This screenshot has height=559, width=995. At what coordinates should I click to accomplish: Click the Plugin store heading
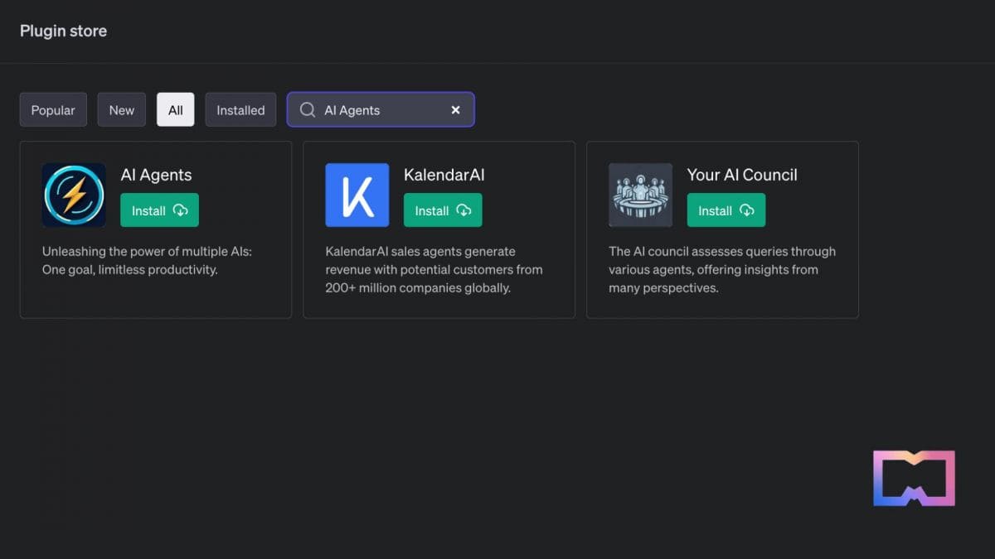63,31
